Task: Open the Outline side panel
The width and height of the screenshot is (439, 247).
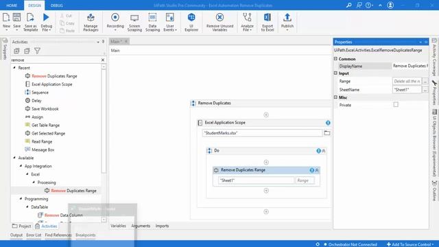Action: point(434,191)
